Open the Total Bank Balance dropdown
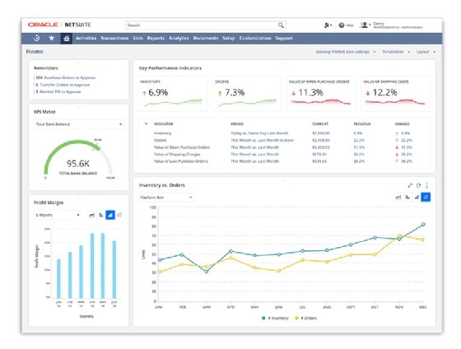 click(79, 124)
